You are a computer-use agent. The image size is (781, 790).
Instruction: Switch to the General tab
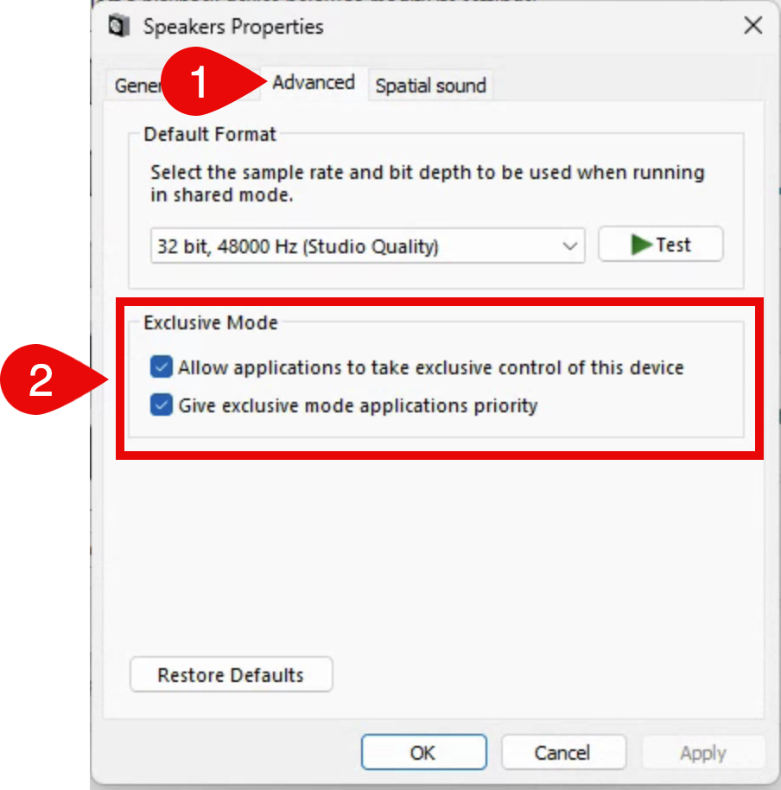point(138,86)
